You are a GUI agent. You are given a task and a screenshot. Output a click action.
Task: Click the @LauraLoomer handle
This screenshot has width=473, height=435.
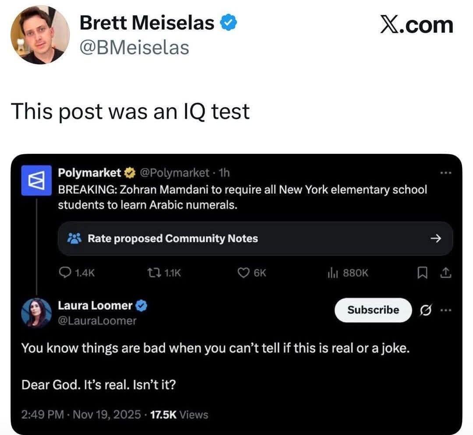tap(97, 321)
